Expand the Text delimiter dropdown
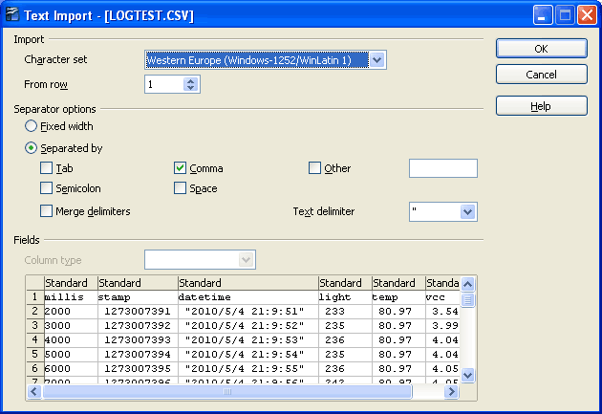The width and height of the screenshot is (602, 414). click(x=467, y=211)
